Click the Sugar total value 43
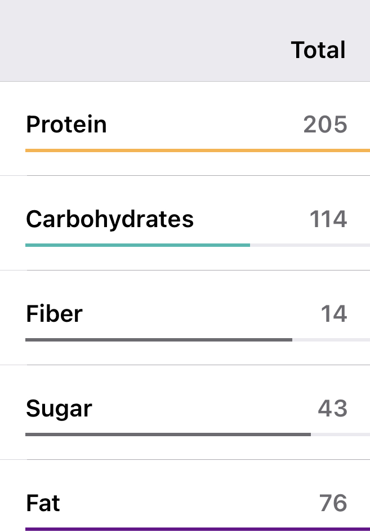370x532 pixels. (332, 409)
